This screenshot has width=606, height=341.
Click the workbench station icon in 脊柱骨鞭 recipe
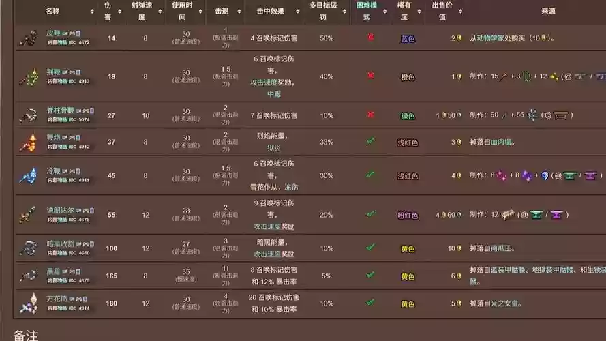[560, 115]
